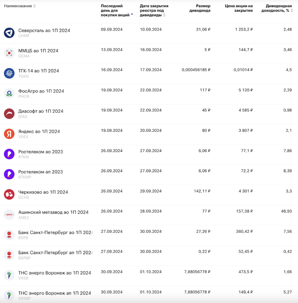The width and height of the screenshot is (298, 303).
Task: Click the ТГК-14 company logo icon
Action: tap(9, 73)
